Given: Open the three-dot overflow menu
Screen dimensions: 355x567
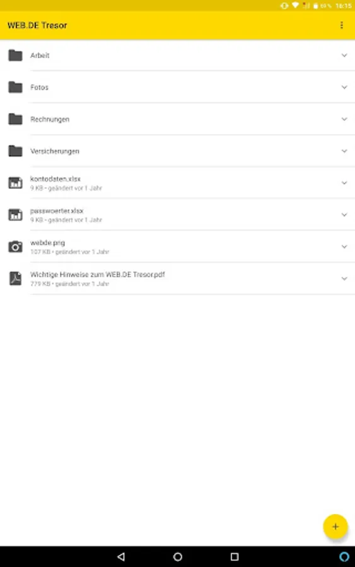Looking at the screenshot, I should [x=341, y=25].
